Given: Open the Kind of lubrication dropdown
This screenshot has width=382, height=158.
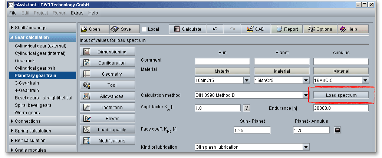Looking at the screenshot, I should click(306, 147).
